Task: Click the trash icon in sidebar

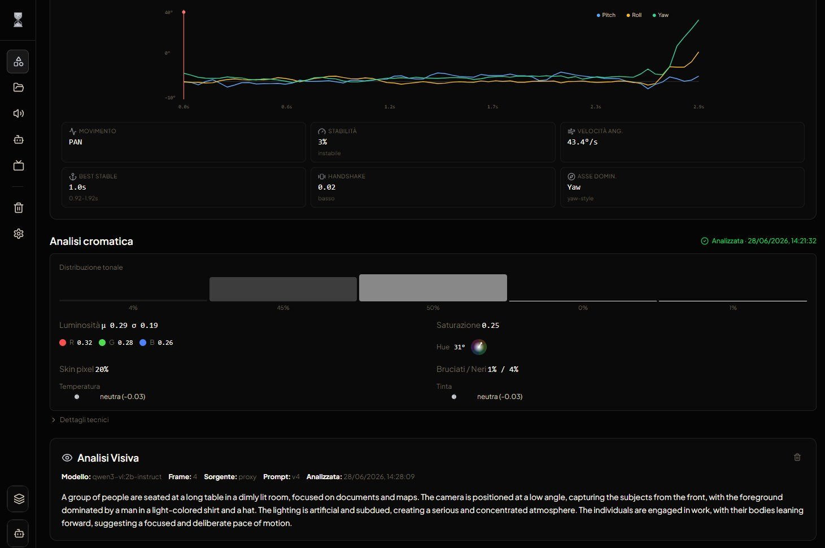Action: 18,208
